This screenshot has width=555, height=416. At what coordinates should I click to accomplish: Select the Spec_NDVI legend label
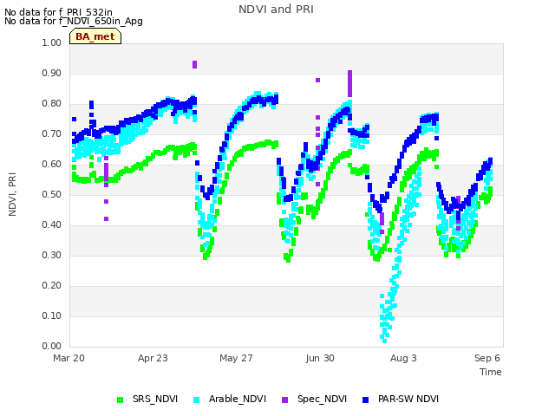tap(322, 399)
